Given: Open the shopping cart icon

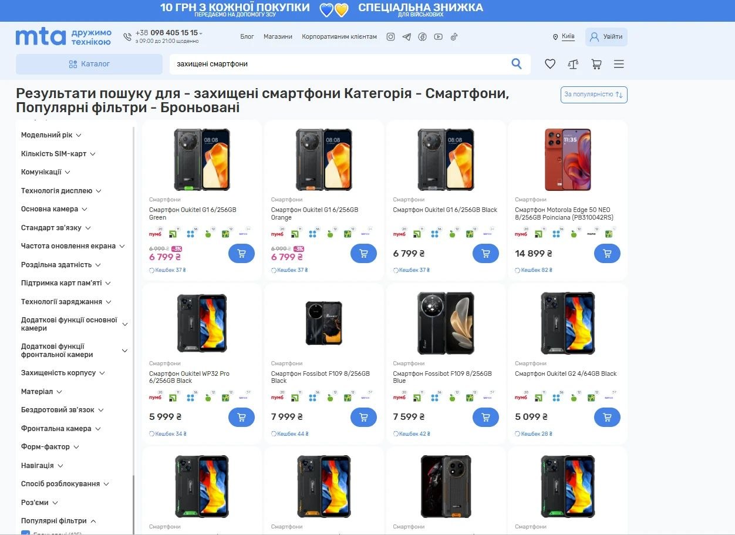Looking at the screenshot, I should (x=596, y=63).
